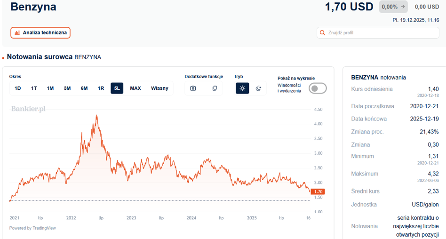Switch to dark mode moon icon
The image size is (446, 239).
pyautogui.click(x=258, y=88)
